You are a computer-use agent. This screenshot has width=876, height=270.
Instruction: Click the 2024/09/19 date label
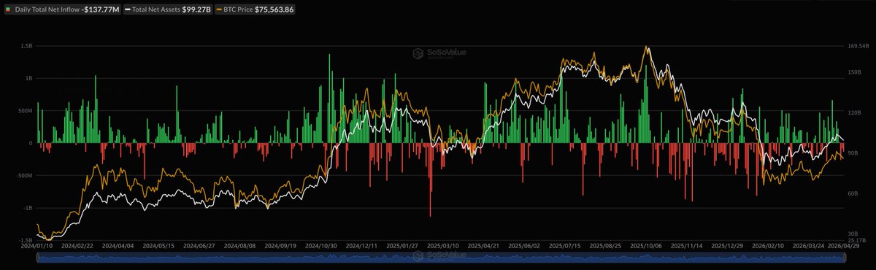[281, 246]
